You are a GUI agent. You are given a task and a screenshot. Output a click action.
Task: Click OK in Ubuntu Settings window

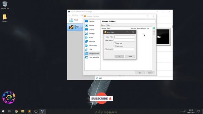tap(140, 73)
